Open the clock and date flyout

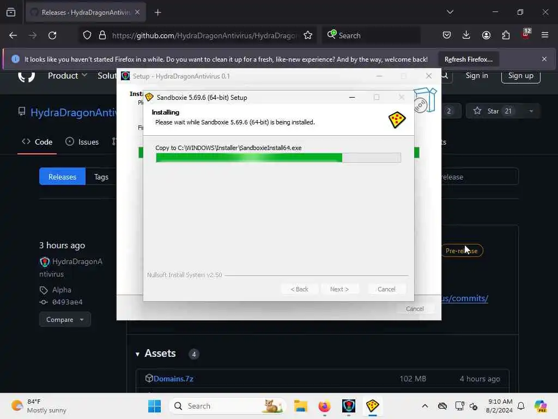(500, 406)
